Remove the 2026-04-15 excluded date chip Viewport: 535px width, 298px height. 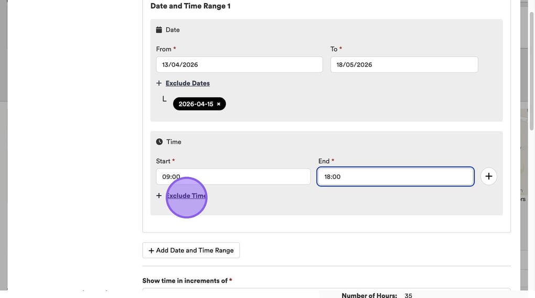coord(219,104)
